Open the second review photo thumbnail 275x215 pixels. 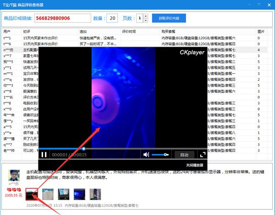[48, 194]
